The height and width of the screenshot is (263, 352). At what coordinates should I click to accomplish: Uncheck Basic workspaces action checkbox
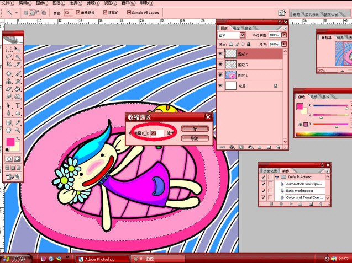point(263,191)
